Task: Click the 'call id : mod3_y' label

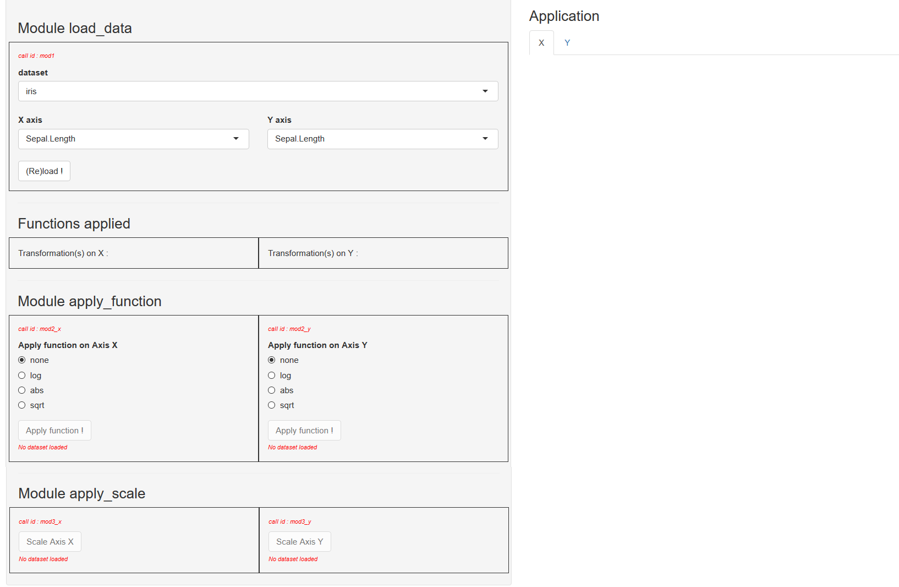Action: click(290, 521)
